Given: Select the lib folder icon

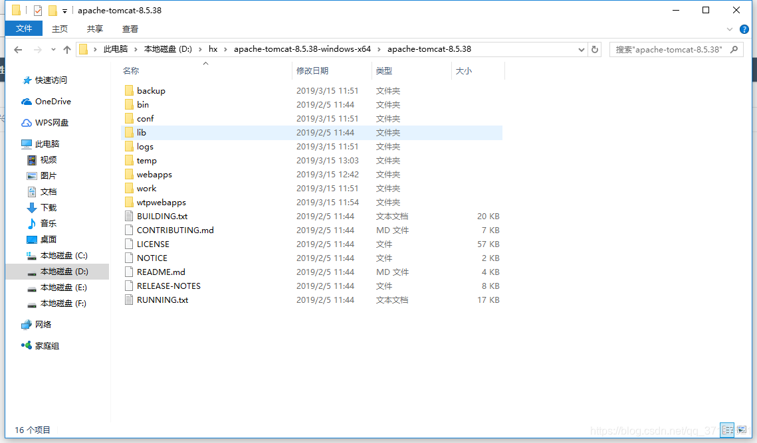Looking at the screenshot, I should click(x=129, y=132).
